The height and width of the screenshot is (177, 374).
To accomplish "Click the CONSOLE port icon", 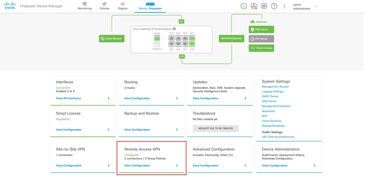I will click(157, 44).
